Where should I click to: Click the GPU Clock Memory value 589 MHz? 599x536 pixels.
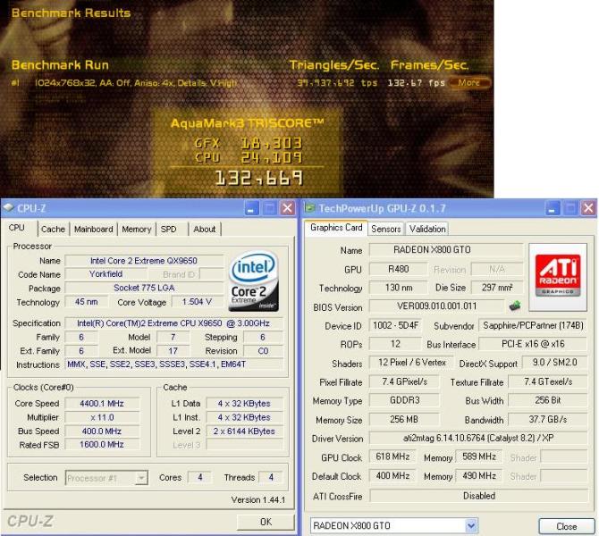coord(479,456)
